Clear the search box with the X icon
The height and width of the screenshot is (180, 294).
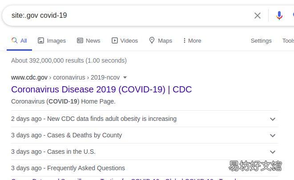coord(258,16)
